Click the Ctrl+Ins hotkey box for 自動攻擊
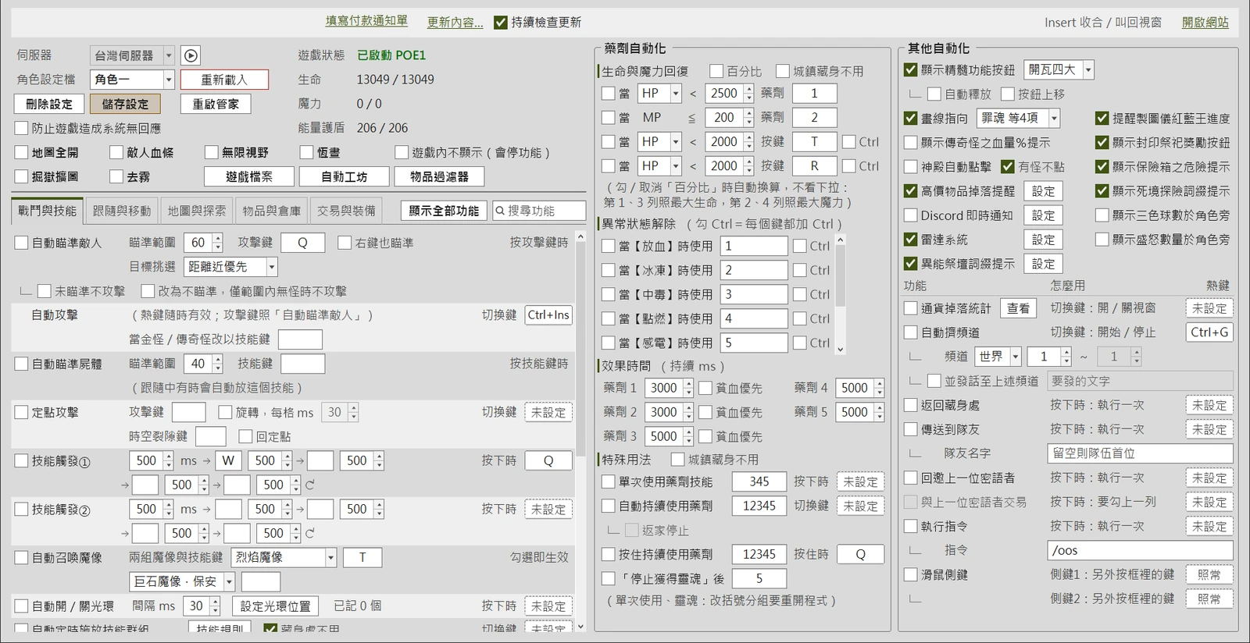 click(x=548, y=315)
